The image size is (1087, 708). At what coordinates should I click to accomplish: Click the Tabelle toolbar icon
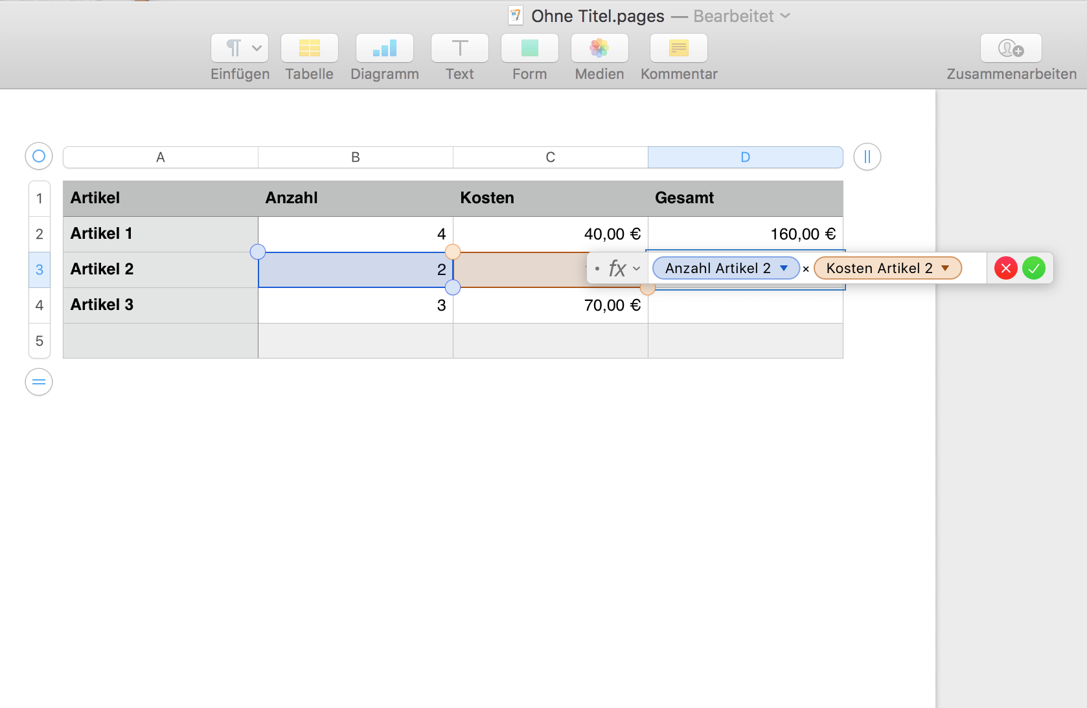(x=309, y=49)
